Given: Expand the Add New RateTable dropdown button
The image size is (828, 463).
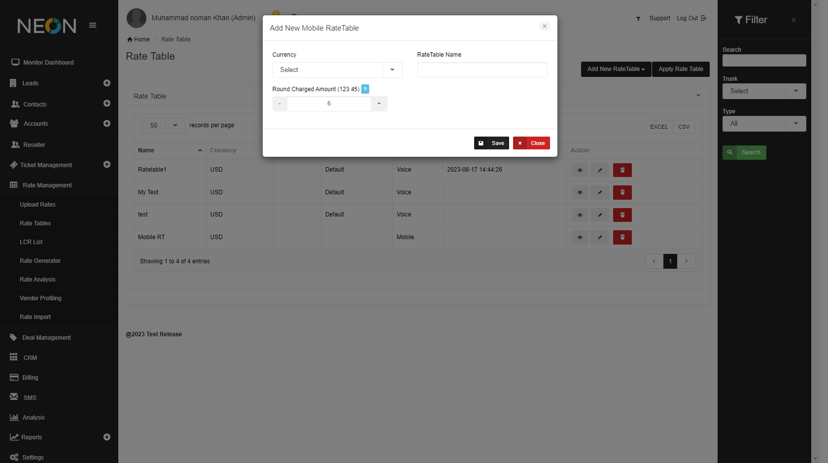Looking at the screenshot, I should click(x=616, y=69).
